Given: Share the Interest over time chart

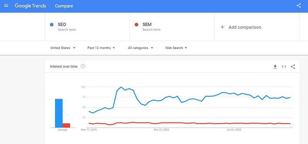Looking at the screenshot, I should click(293, 67).
